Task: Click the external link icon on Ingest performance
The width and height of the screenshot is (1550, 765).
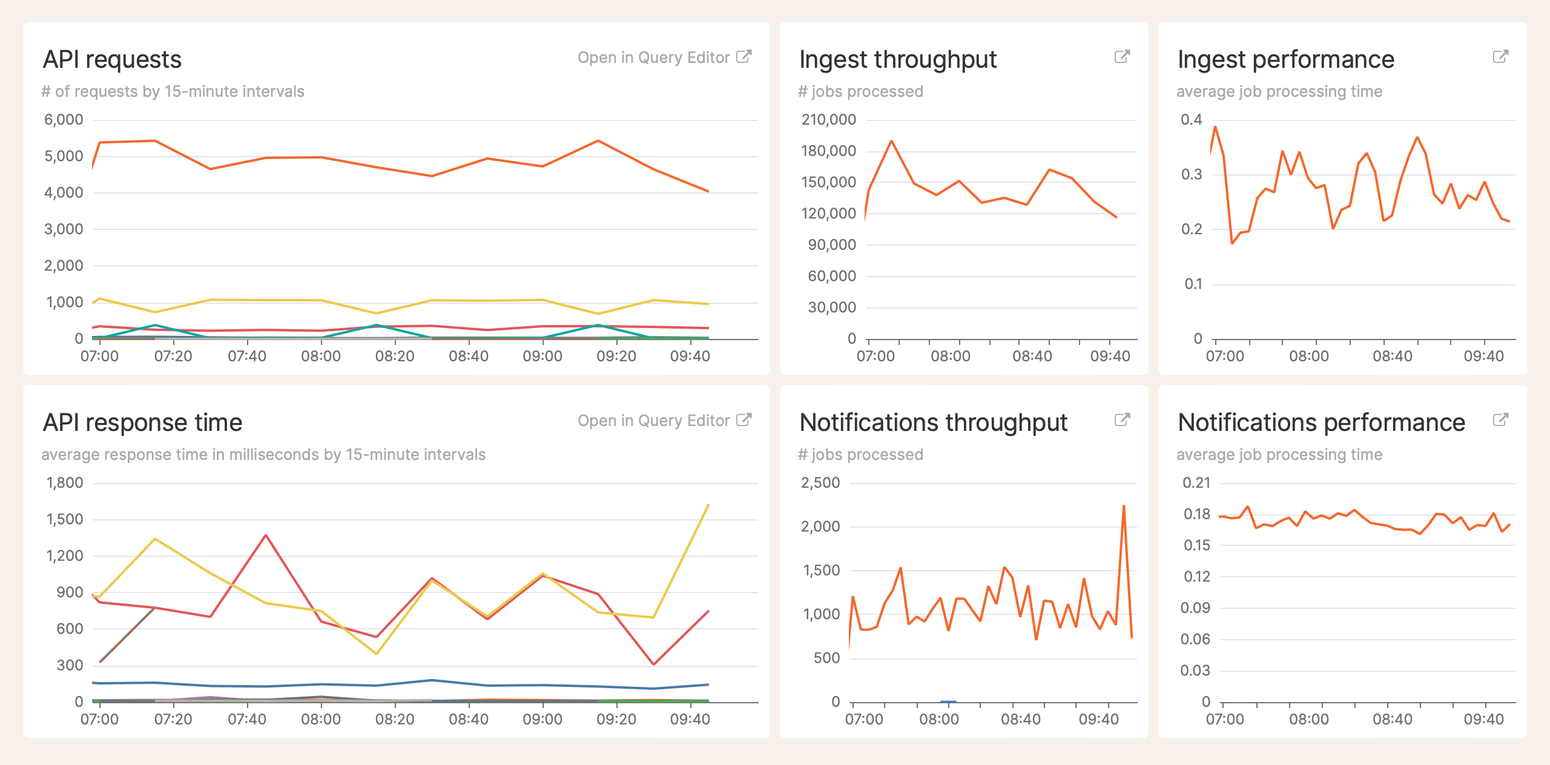Action: point(1500,57)
